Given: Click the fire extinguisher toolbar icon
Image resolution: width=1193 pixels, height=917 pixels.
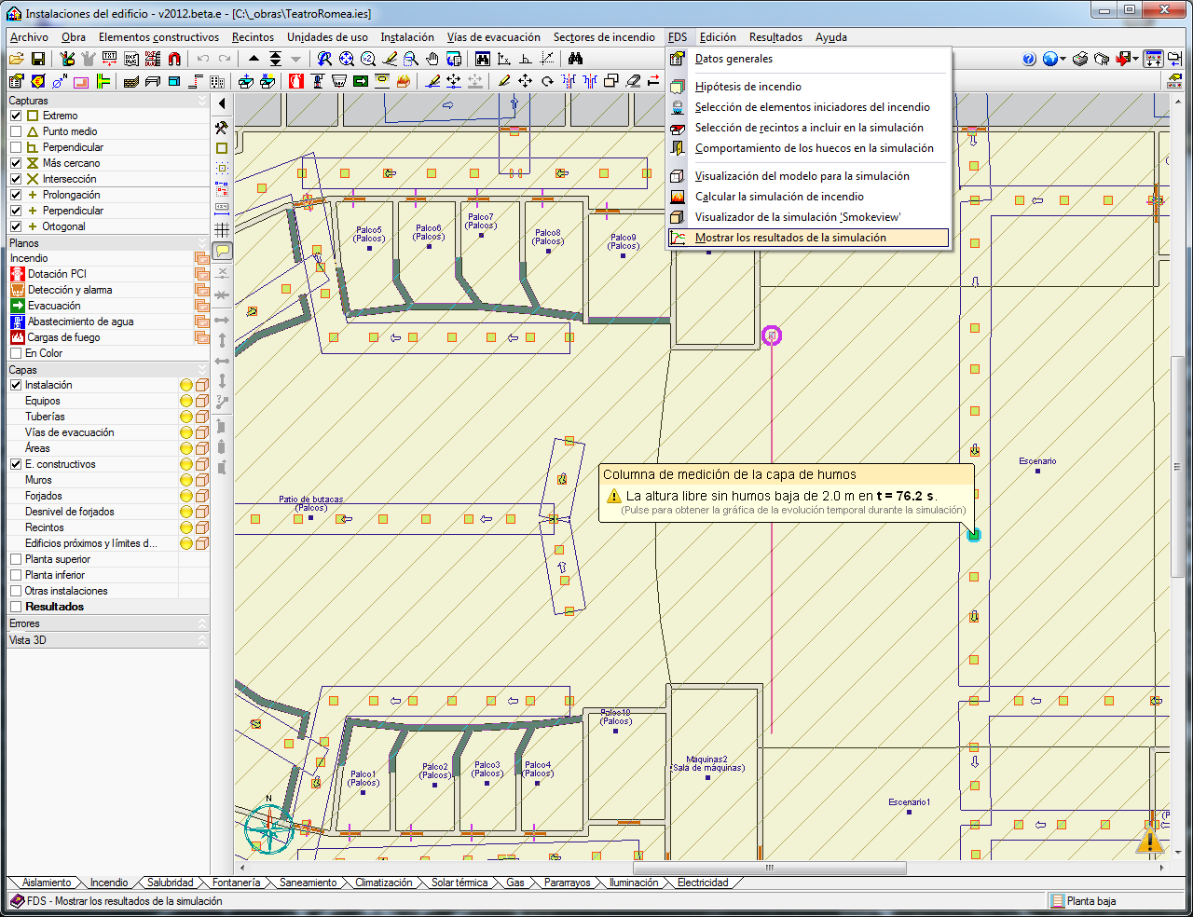Looking at the screenshot, I should (x=296, y=81).
